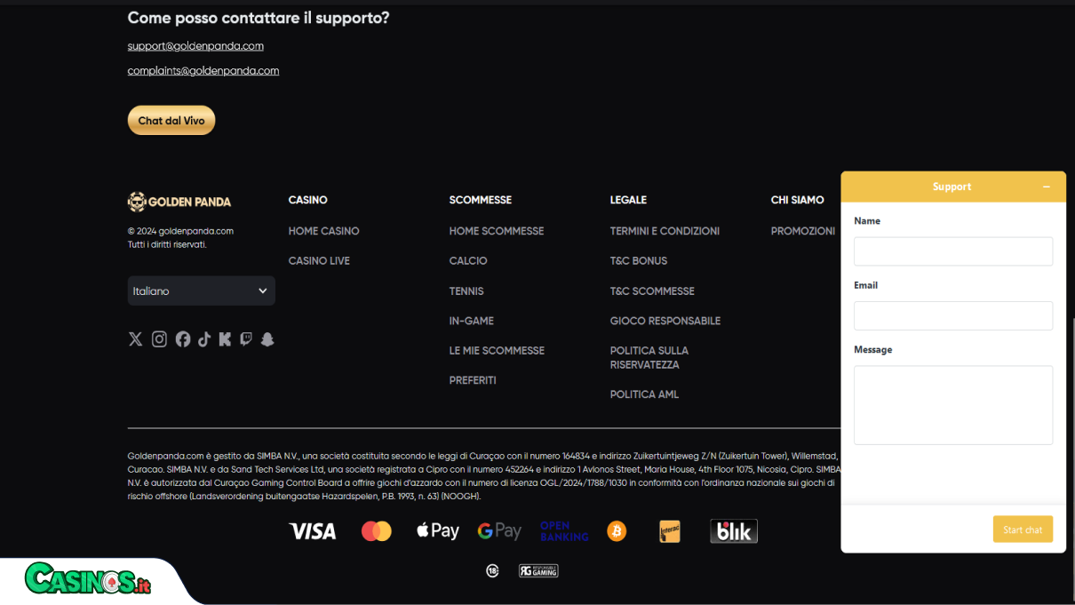The image size is (1075, 605).
Task: Open Tennis footer link
Action: [x=466, y=291]
